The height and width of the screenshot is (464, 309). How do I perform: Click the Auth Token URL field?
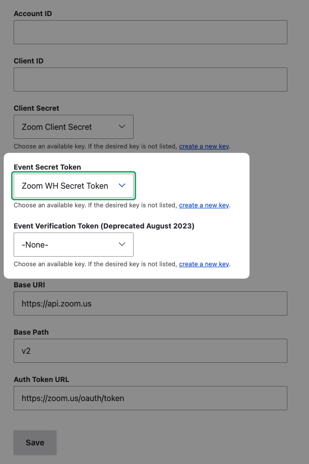[150, 398]
